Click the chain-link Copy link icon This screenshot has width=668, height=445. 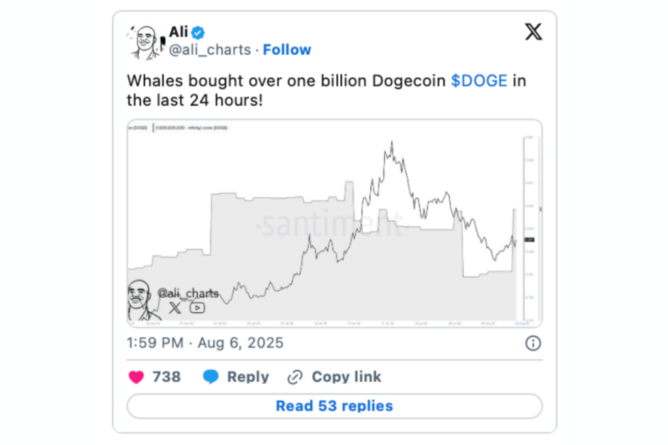tap(295, 377)
